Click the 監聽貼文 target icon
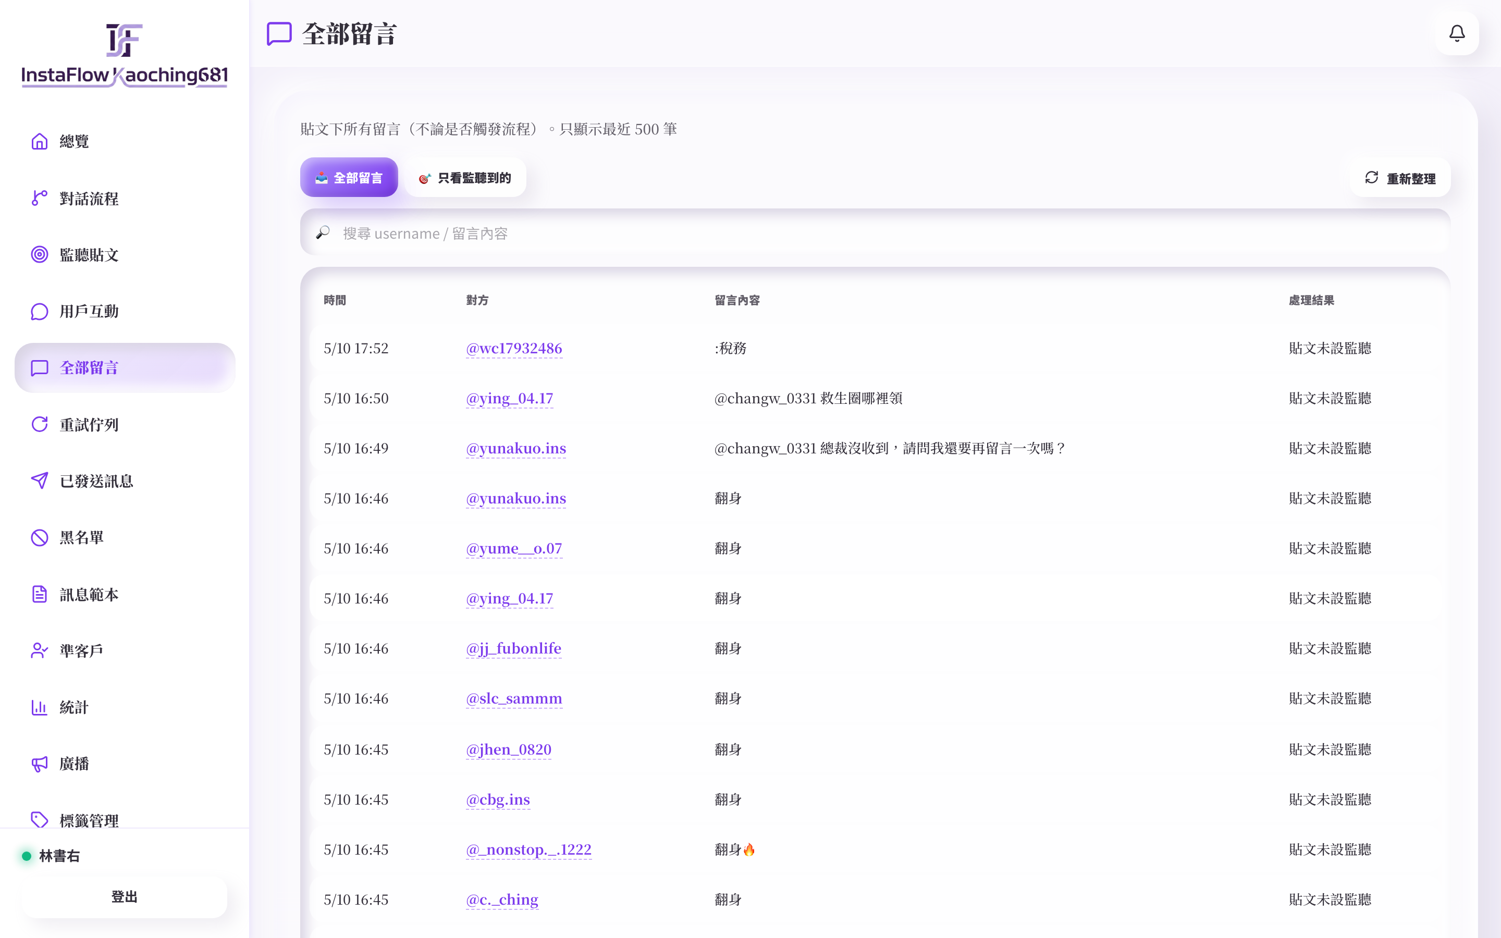Image resolution: width=1501 pixels, height=938 pixels. coord(40,254)
